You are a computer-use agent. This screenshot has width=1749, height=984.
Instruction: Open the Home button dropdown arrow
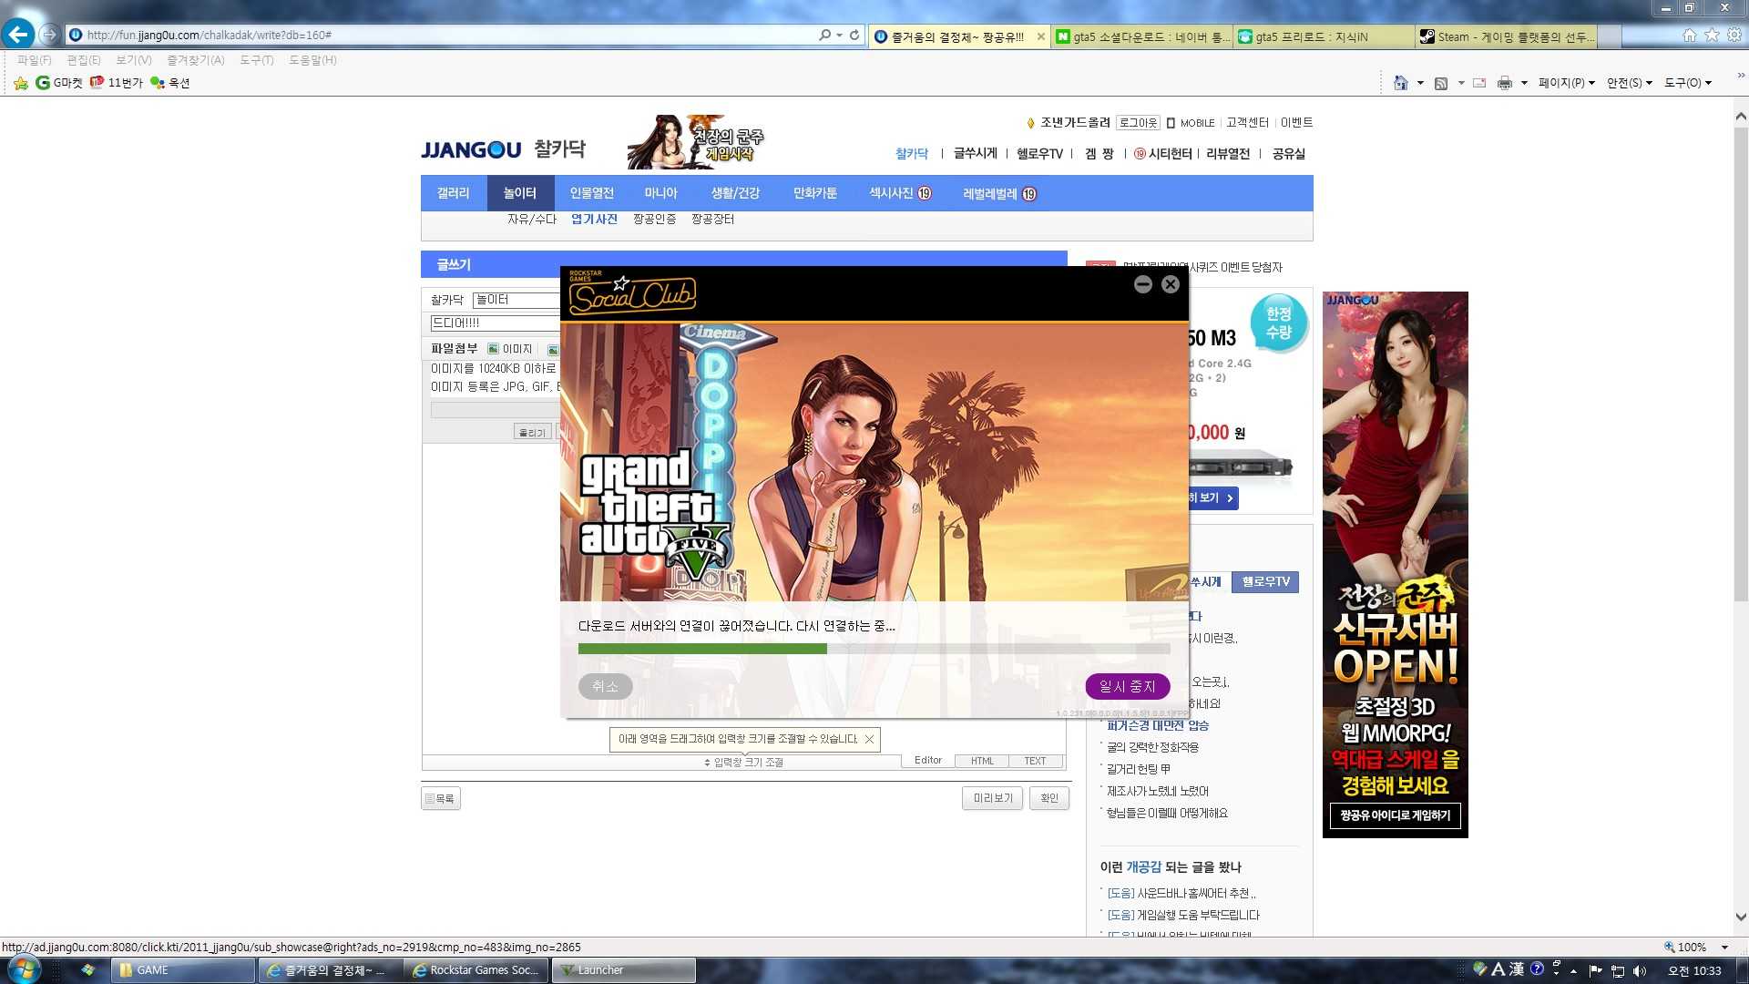point(1420,83)
